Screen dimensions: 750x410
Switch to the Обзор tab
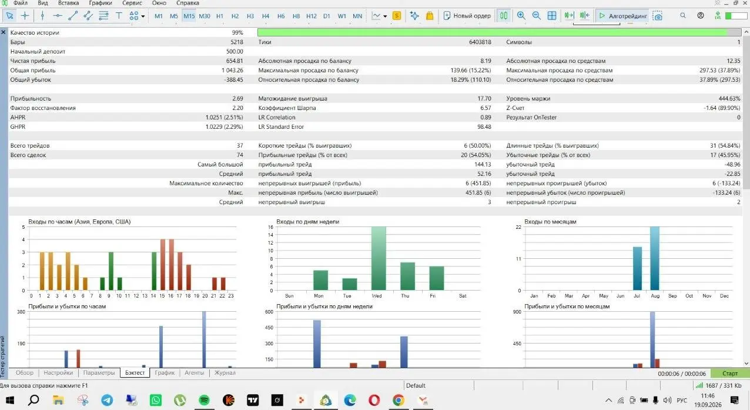coord(25,372)
